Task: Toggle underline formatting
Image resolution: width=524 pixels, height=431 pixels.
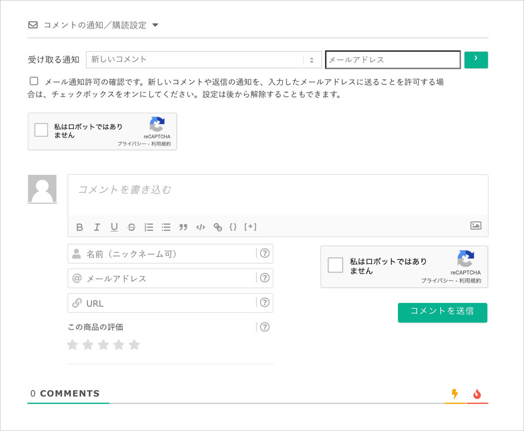Action: coord(114,227)
